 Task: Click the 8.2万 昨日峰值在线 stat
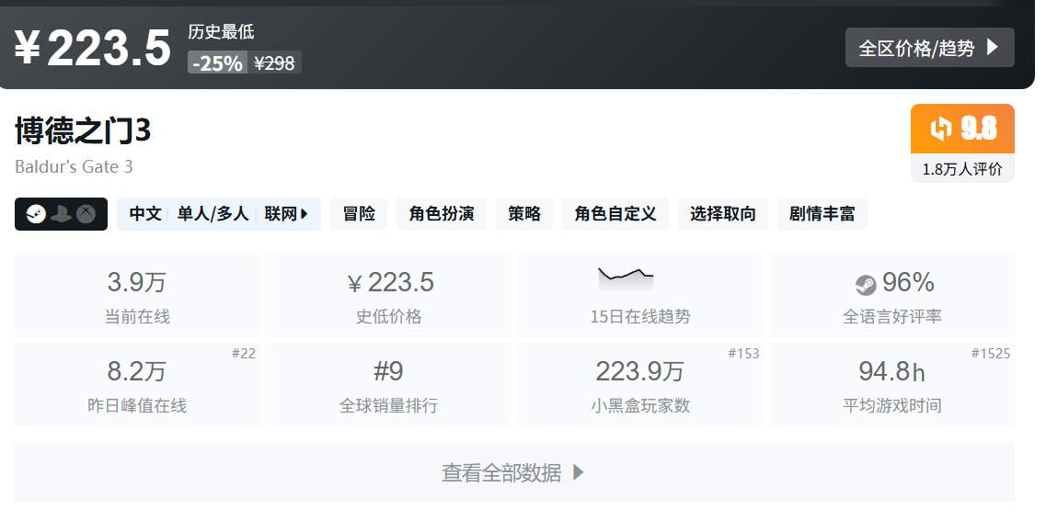tap(137, 385)
